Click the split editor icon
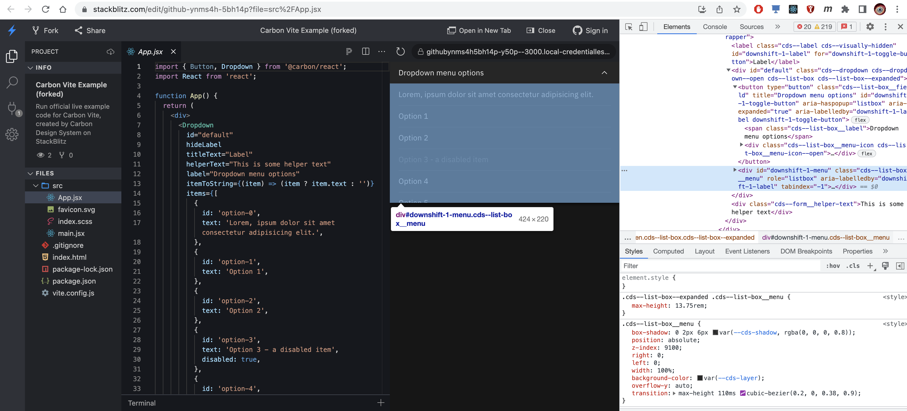 pos(365,52)
